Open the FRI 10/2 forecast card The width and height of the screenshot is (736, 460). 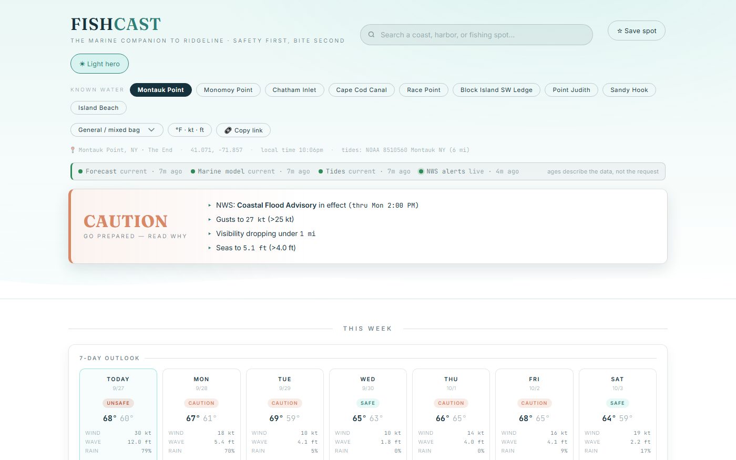(534, 414)
